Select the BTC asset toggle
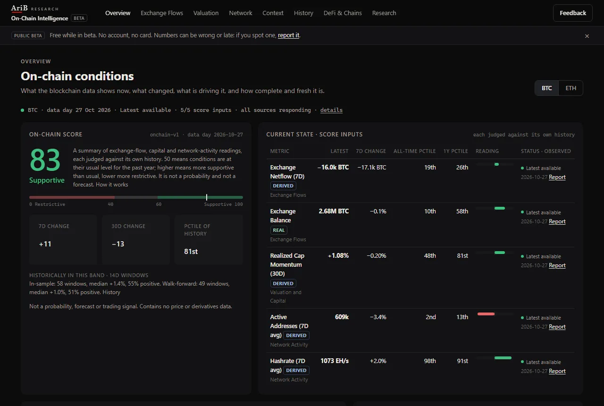 click(x=547, y=88)
